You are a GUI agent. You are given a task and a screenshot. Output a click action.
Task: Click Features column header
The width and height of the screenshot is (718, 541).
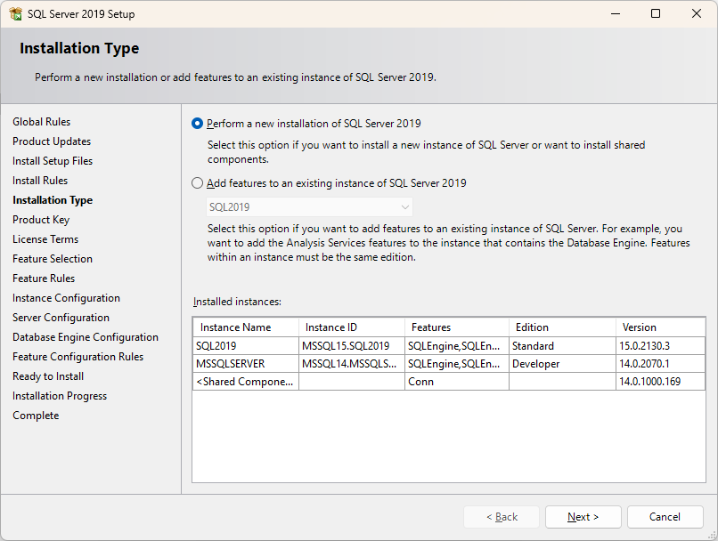pos(457,327)
